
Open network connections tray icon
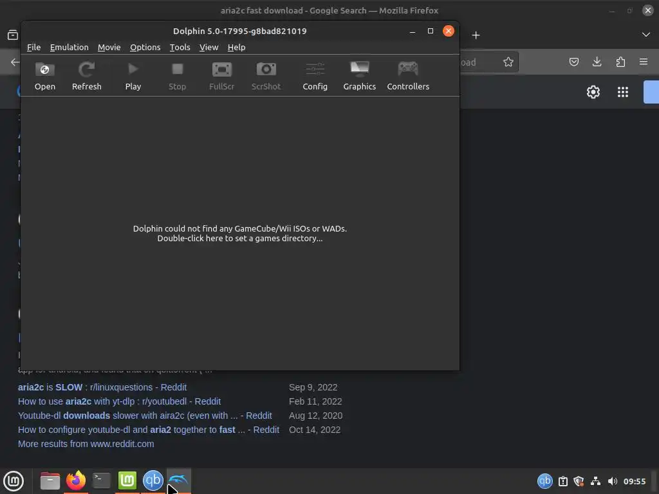coord(595,481)
